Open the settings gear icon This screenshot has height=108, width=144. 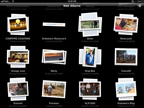(140, 6)
